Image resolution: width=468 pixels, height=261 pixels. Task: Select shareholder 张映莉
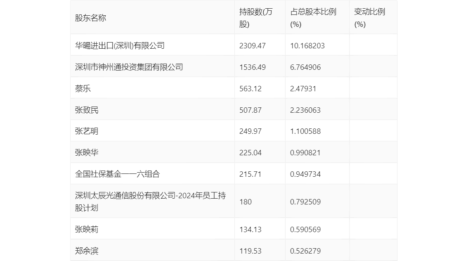coord(87,229)
